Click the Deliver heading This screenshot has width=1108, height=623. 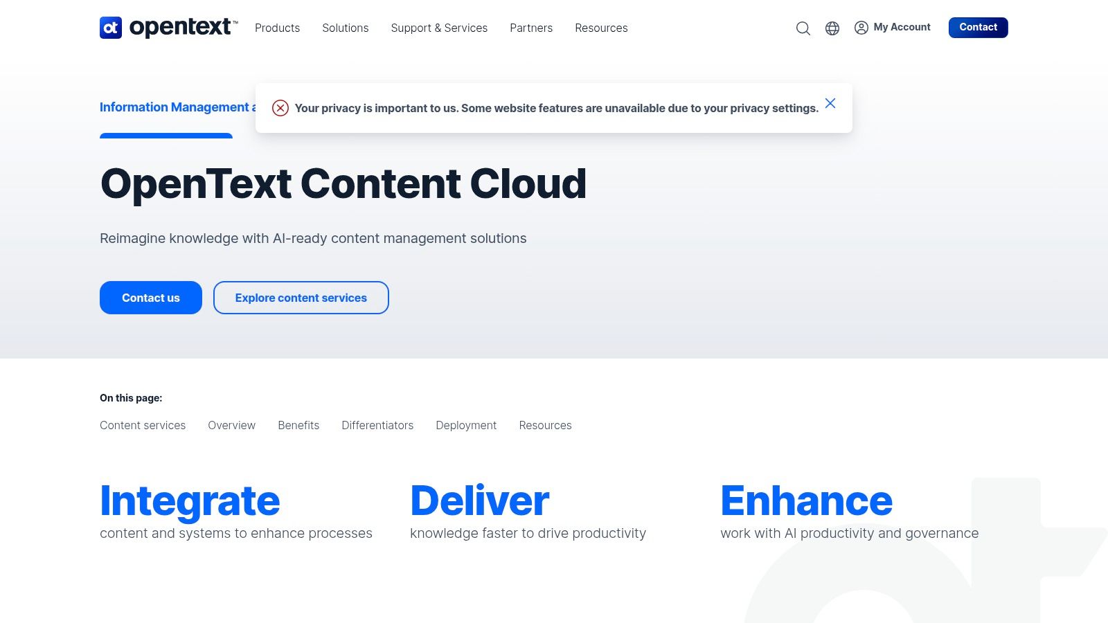(479, 501)
